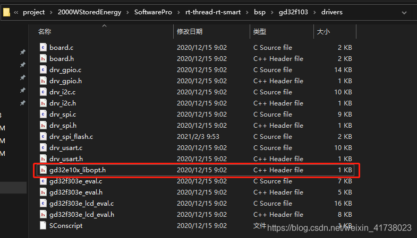Click the SConscript blank file icon
Screen dimensions: 417x238
click(x=43, y=225)
